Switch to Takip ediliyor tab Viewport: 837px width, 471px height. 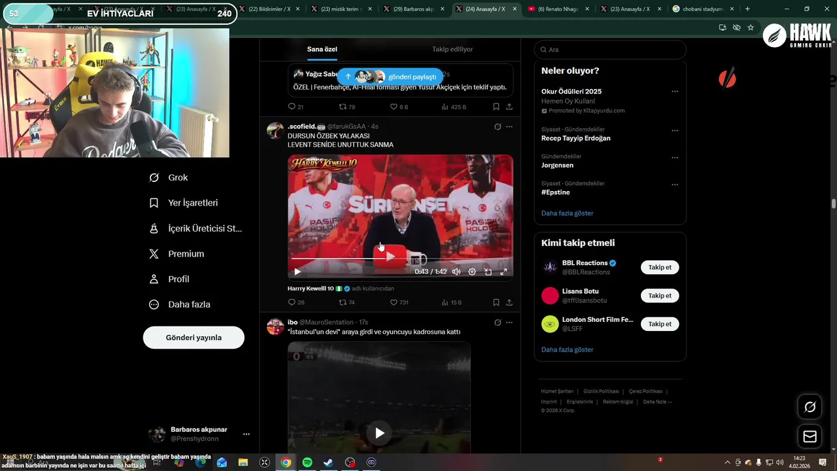(453, 49)
